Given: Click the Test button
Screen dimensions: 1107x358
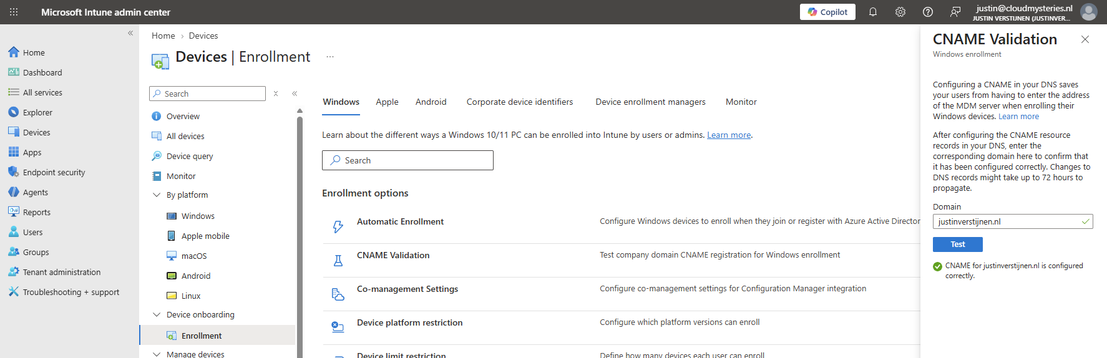Looking at the screenshot, I should pos(958,244).
